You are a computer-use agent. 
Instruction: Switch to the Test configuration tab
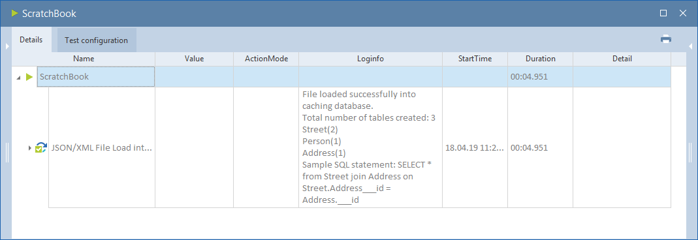click(96, 40)
